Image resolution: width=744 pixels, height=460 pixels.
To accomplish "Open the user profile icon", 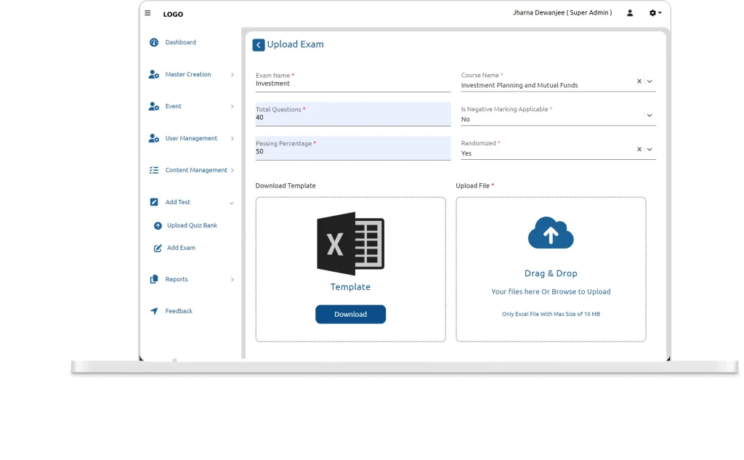I will [x=629, y=13].
